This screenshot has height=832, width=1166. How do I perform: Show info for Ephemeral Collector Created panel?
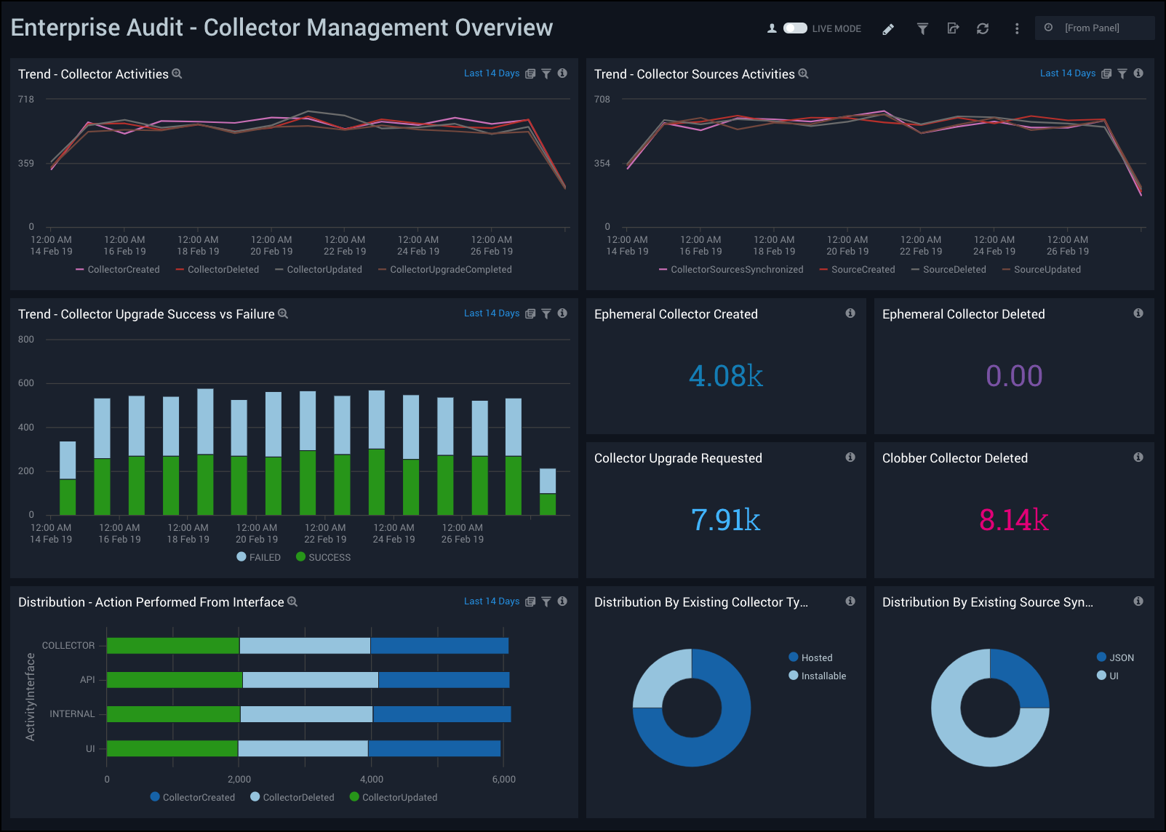850,313
